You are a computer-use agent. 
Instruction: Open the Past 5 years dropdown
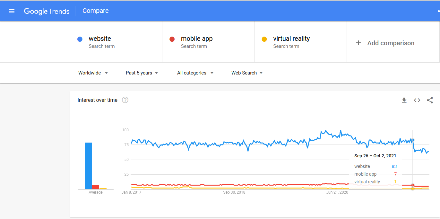click(x=142, y=73)
